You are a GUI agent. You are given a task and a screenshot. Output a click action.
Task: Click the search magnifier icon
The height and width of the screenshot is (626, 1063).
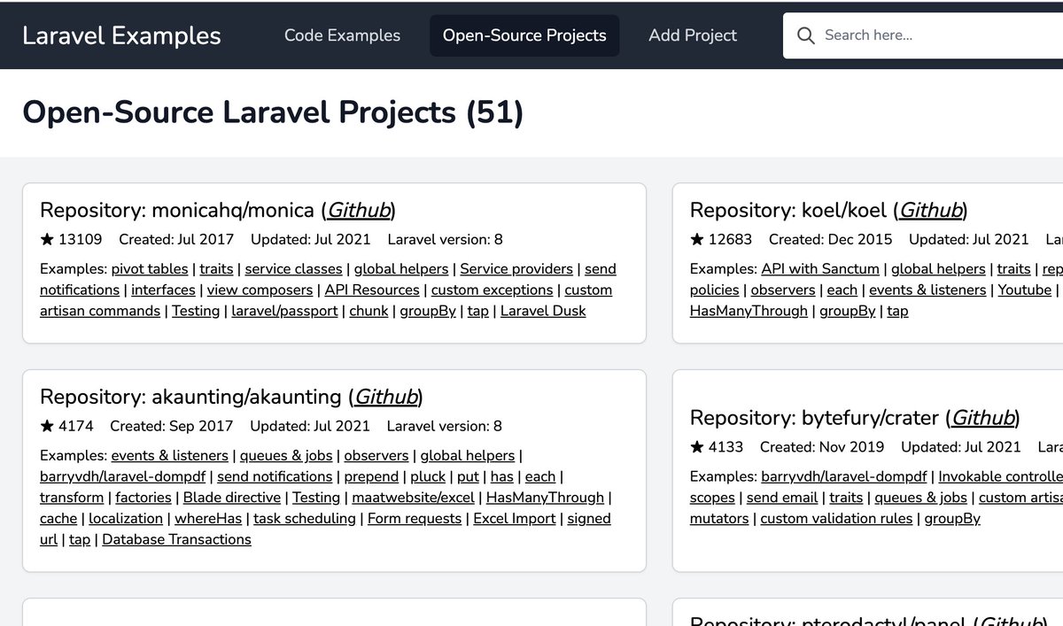[805, 35]
